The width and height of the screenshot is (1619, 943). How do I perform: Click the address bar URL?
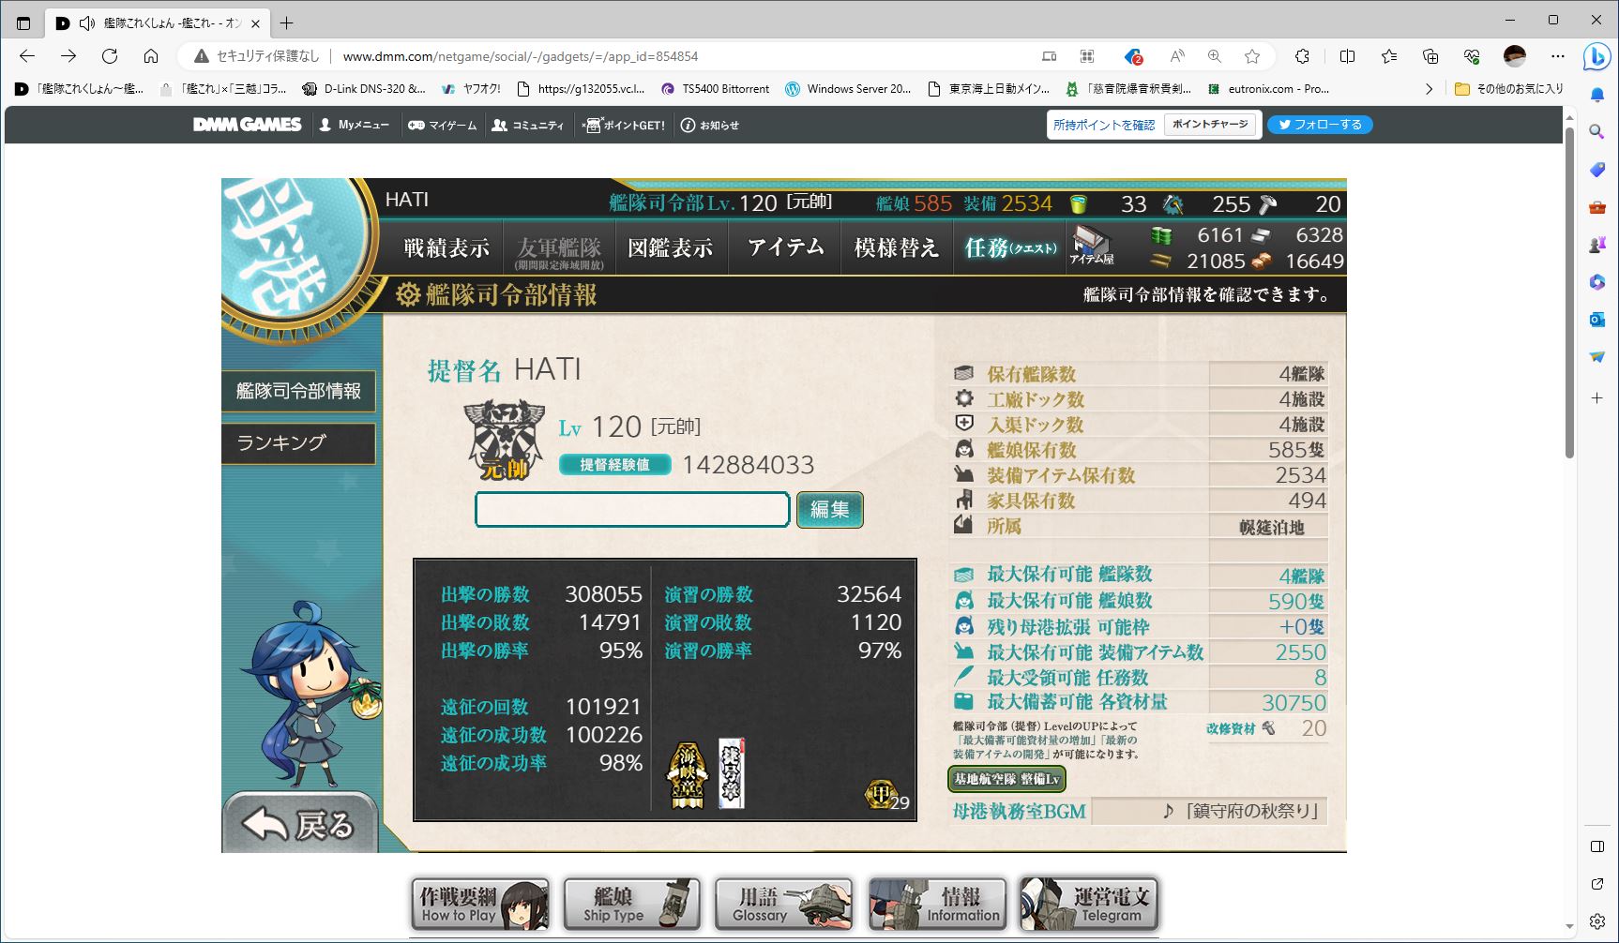(521, 56)
